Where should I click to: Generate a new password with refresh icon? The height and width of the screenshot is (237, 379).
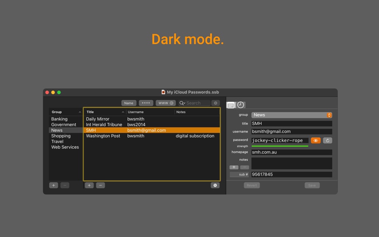[x=328, y=140]
